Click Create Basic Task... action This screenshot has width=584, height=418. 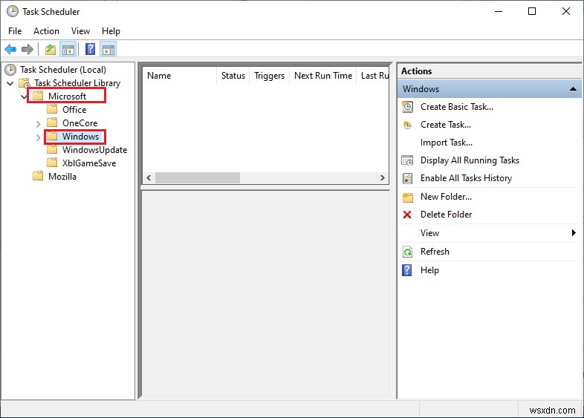[x=457, y=107]
